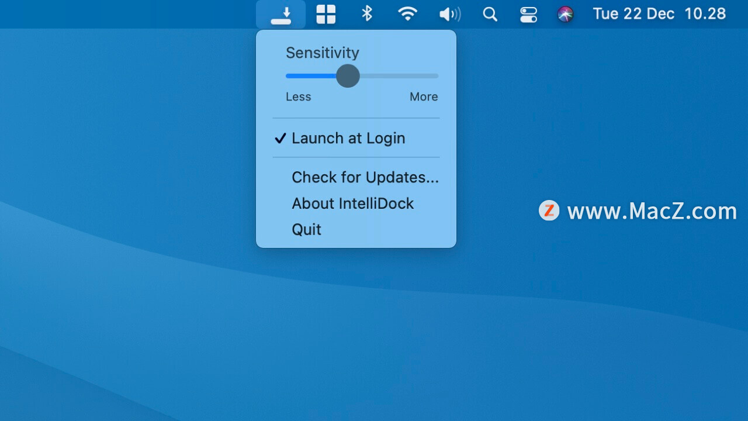Open the sound volume menu
Image resolution: width=748 pixels, height=421 pixels.
[x=449, y=14]
